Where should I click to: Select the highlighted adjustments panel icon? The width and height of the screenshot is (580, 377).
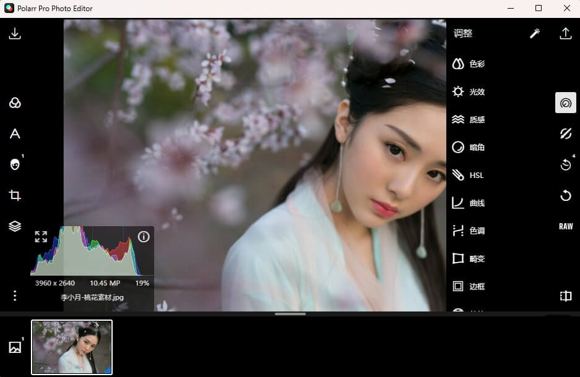point(566,103)
